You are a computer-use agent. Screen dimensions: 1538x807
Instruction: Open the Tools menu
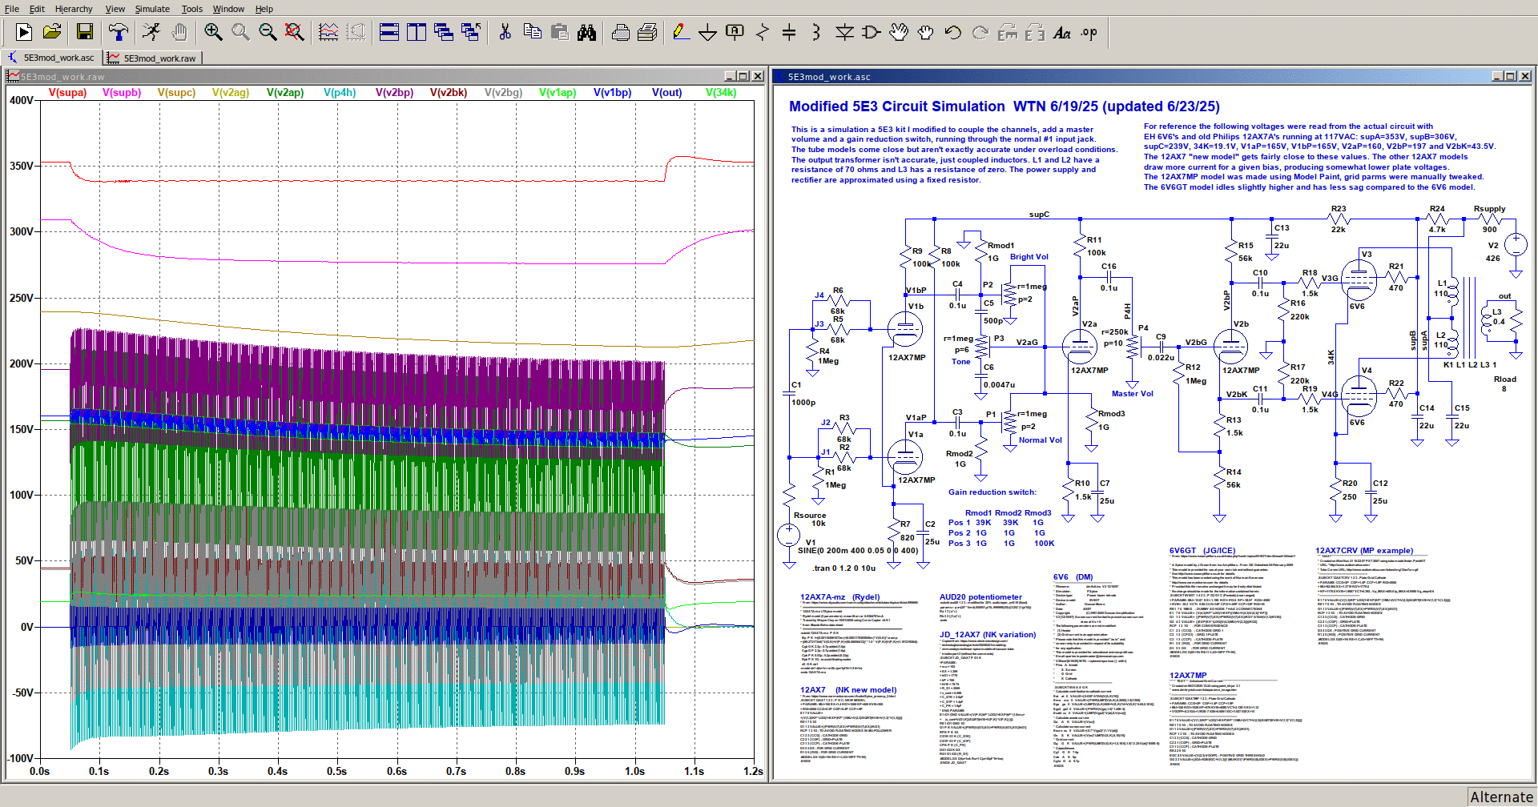(x=192, y=9)
